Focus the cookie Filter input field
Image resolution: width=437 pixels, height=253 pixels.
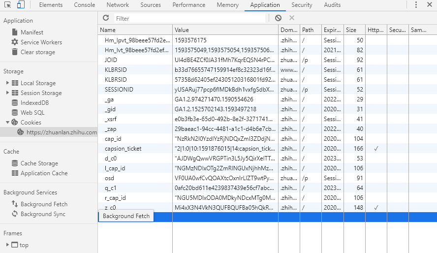click(189, 18)
